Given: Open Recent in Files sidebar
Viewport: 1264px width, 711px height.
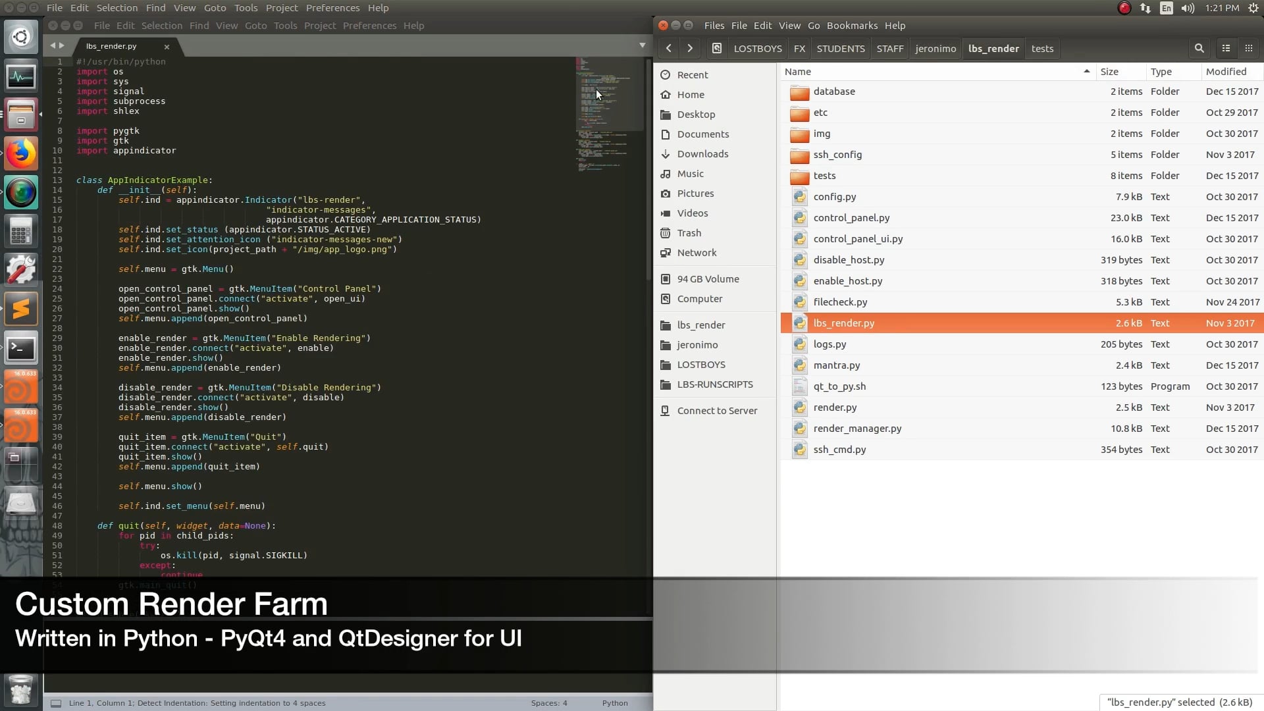Looking at the screenshot, I should tap(693, 75).
